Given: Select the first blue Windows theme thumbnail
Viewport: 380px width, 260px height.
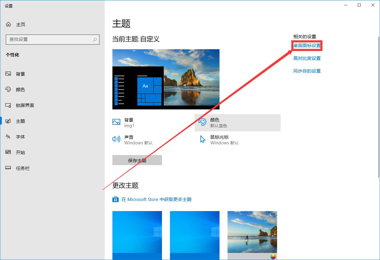Looking at the screenshot, I should coord(137,235).
